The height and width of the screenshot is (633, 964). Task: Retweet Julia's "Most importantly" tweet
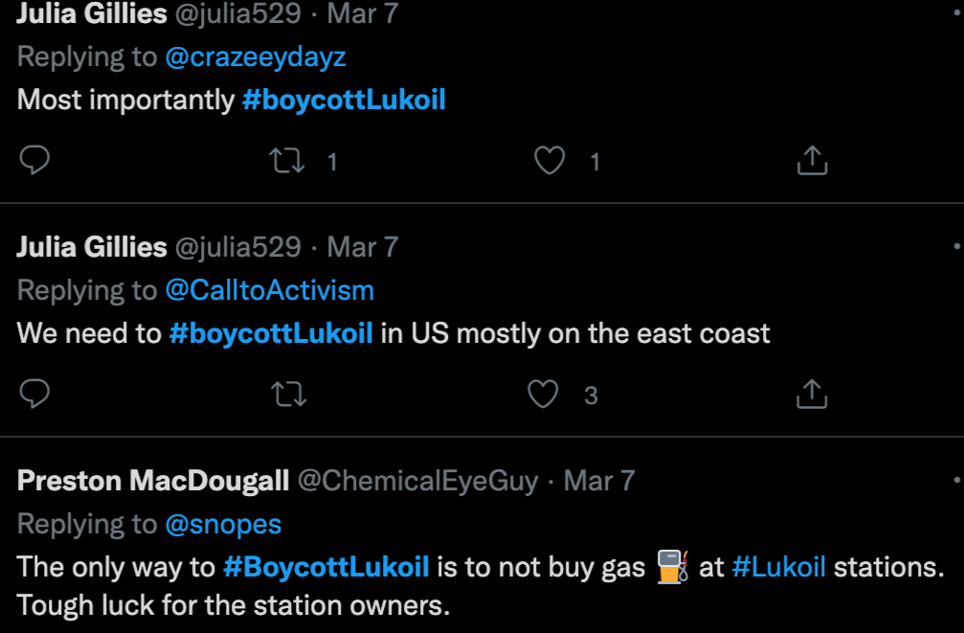(287, 161)
